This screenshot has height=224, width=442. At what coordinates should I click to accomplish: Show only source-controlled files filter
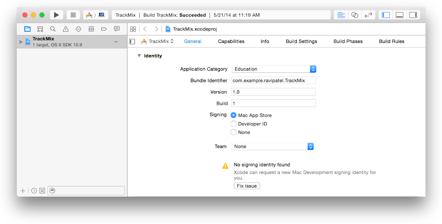coord(42,191)
